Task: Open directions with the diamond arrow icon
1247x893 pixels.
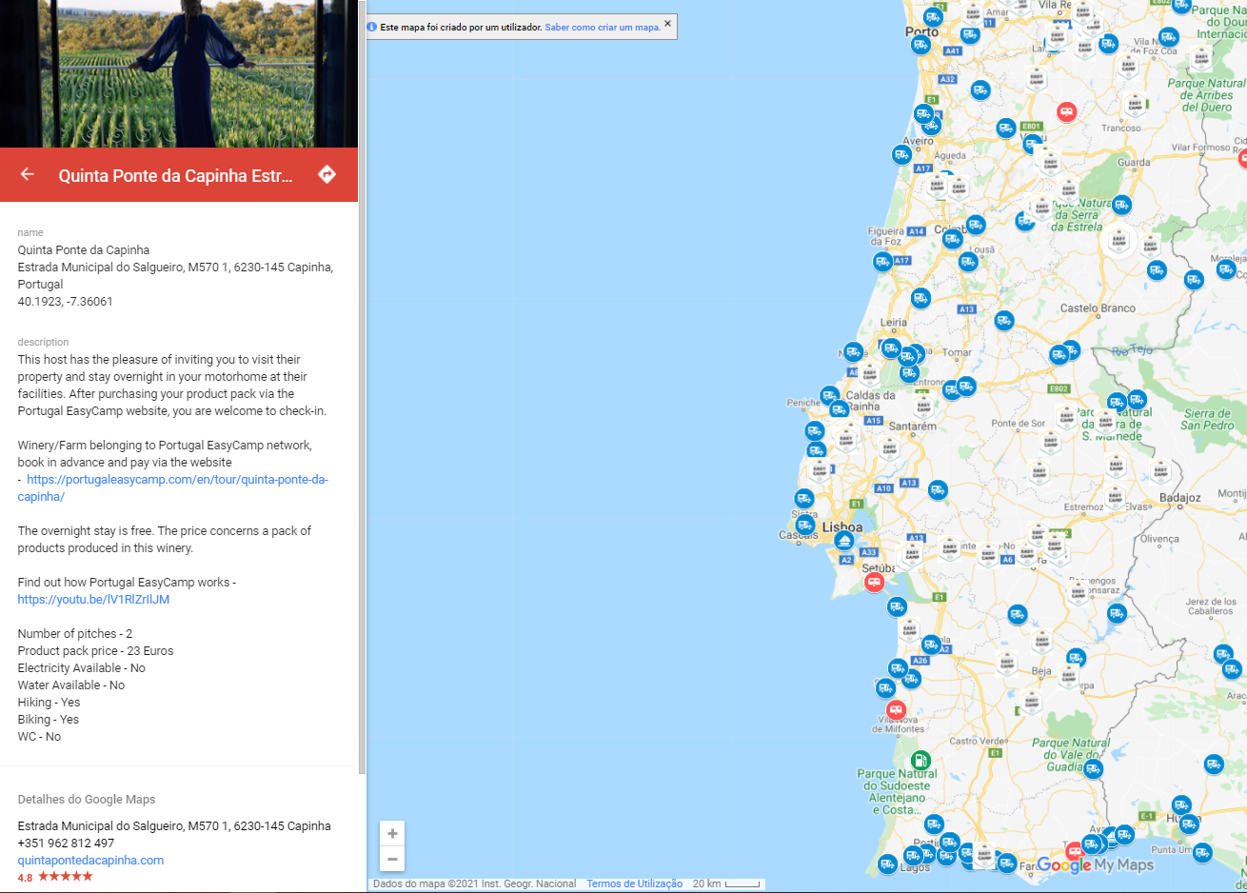Action: pos(327,174)
